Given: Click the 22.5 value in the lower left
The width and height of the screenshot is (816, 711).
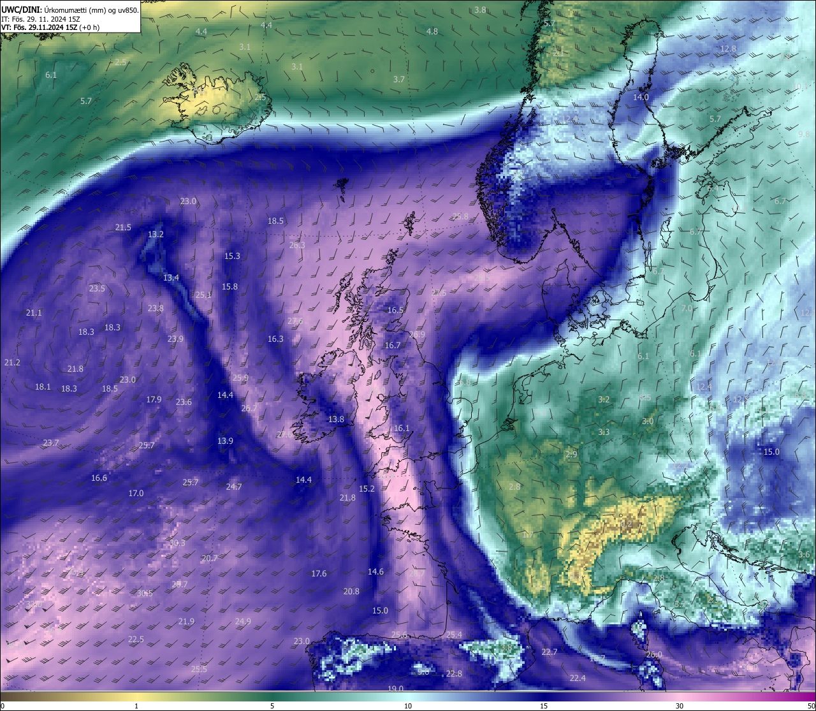Looking at the screenshot, I should 136,639.
